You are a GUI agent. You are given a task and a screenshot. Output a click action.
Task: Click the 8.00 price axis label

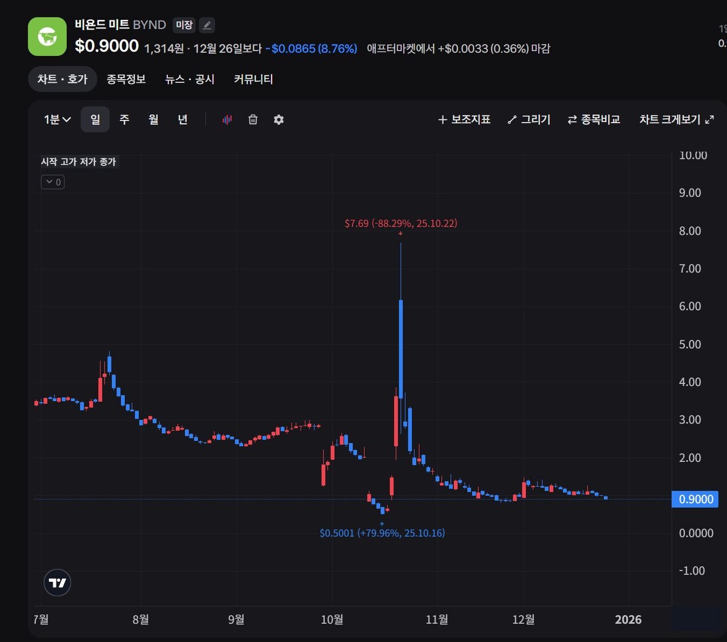pyautogui.click(x=690, y=231)
